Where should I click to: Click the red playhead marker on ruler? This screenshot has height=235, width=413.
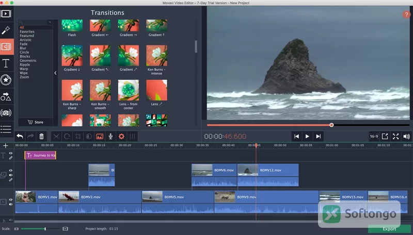pos(256,145)
